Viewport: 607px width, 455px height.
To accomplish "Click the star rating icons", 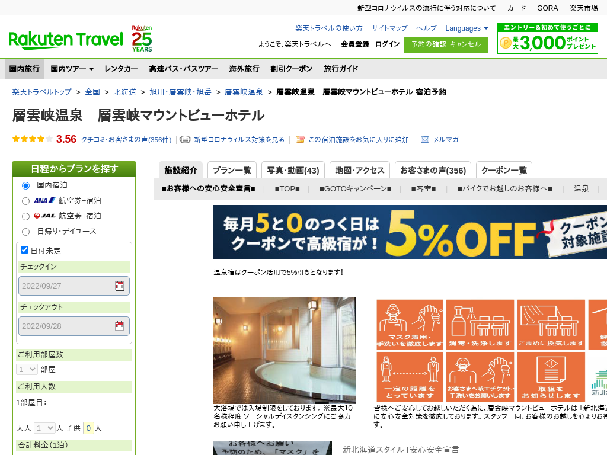I will [x=33, y=139].
